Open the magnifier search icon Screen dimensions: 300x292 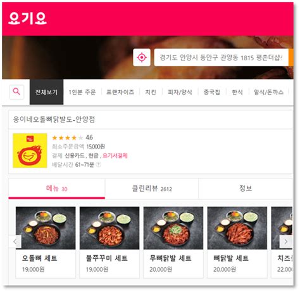[16, 92]
